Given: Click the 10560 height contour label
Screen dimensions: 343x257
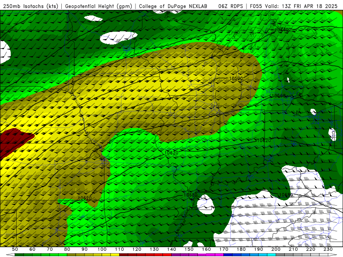Looking at the screenshot, I should tap(278, 96).
